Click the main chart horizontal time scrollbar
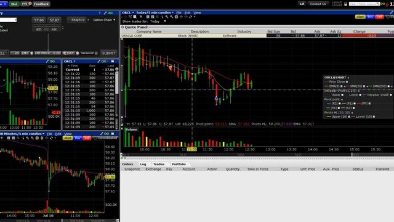394x222 pixels. (257, 155)
